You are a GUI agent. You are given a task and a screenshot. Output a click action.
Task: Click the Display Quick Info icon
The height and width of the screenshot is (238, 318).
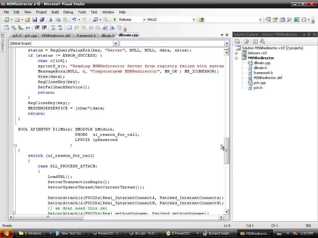pyautogui.click(x=21, y=28)
